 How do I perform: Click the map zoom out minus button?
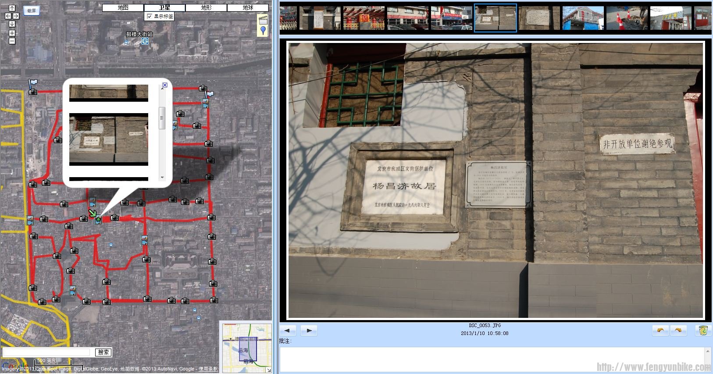coord(12,41)
